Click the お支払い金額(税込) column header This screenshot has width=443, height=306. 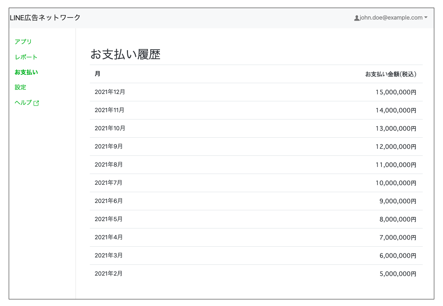click(x=391, y=74)
